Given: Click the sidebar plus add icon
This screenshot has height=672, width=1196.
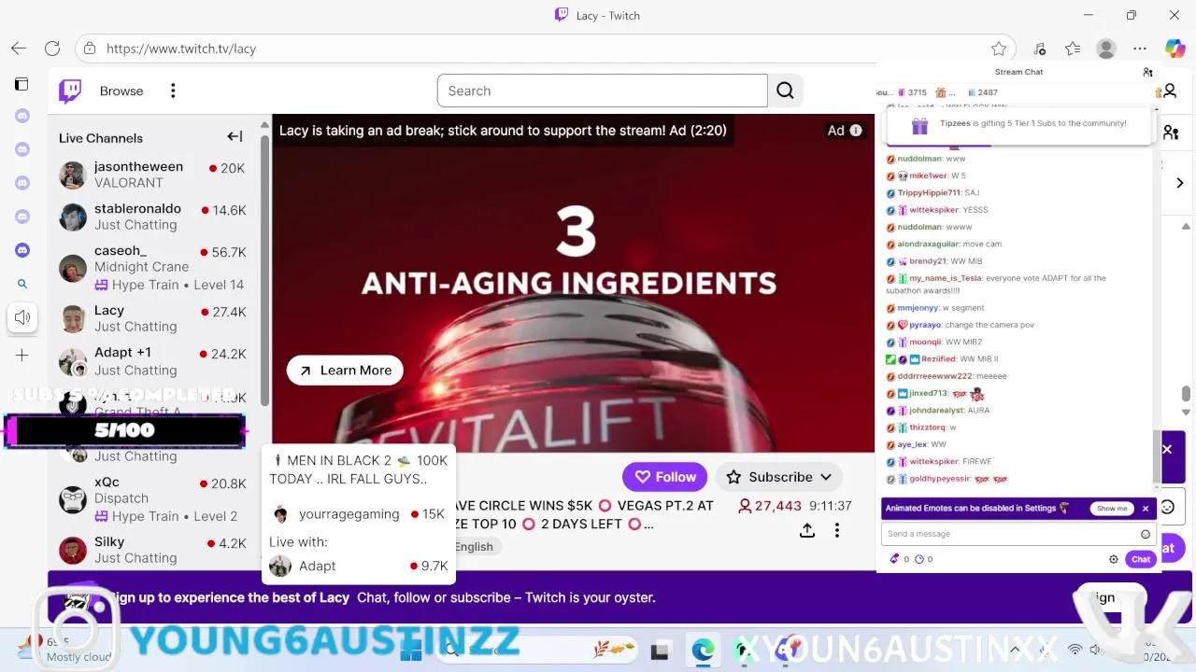Looking at the screenshot, I should pyautogui.click(x=22, y=355).
